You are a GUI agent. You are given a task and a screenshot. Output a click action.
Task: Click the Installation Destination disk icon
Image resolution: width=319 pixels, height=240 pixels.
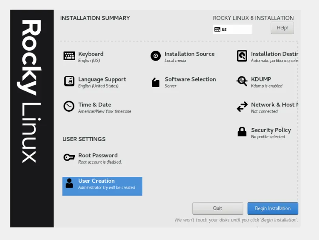[242, 56]
